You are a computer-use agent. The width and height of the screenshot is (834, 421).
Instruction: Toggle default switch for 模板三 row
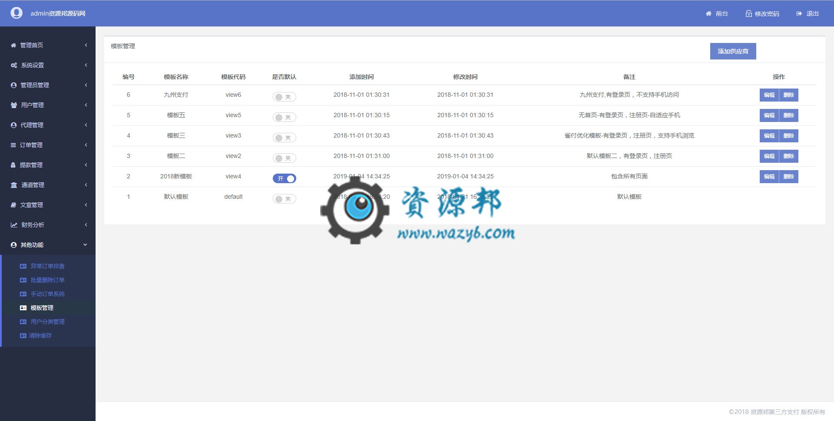[x=284, y=138]
